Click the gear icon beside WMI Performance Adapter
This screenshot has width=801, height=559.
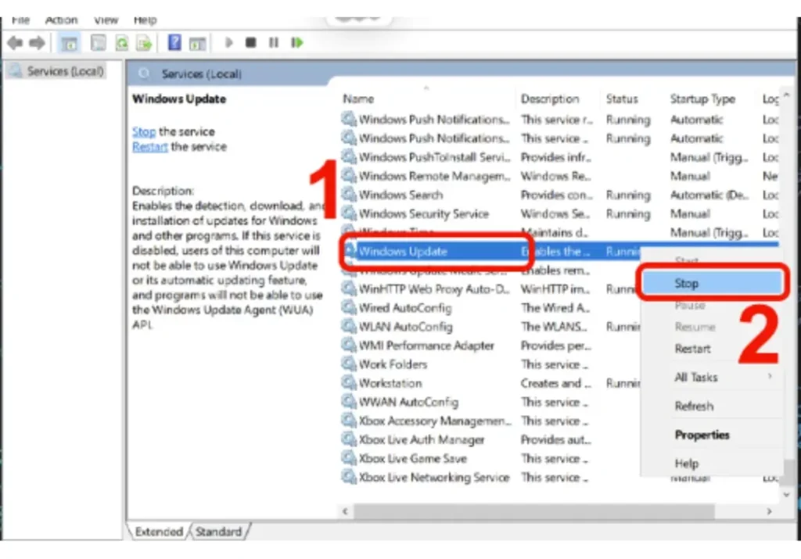pos(349,346)
